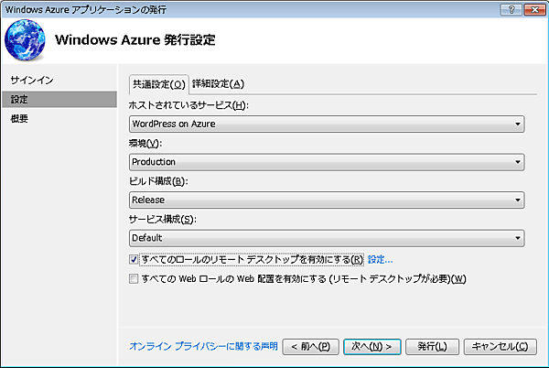Click the キャンセル cancel button
This screenshot has height=368, width=549.
[501, 346]
